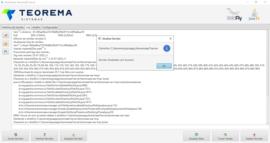
Task: Click the Atualizar Base button
Action: (197, 136)
